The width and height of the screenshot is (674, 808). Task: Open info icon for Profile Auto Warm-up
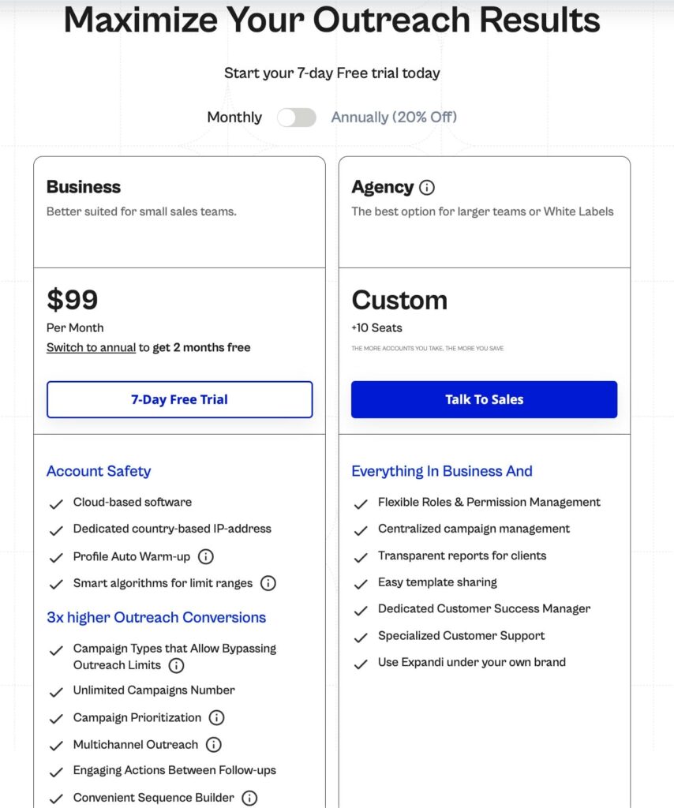[206, 556]
